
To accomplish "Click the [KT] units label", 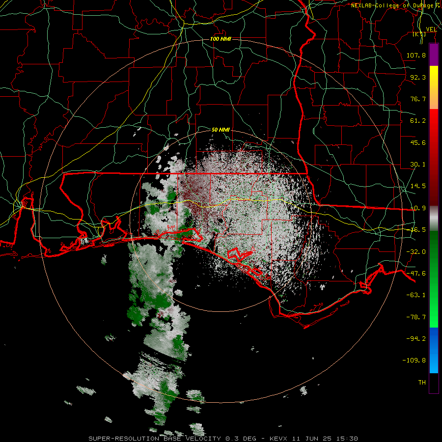I will (419, 34).
